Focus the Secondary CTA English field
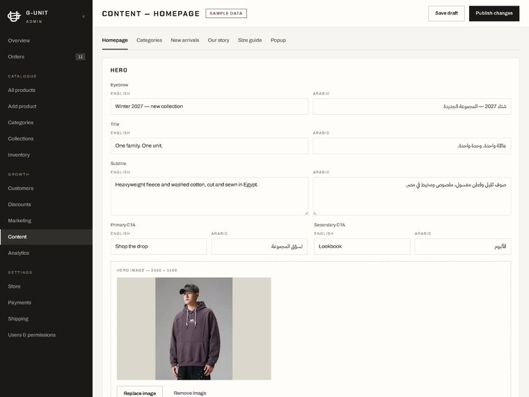The image size is (529, 397). (362, 247)
